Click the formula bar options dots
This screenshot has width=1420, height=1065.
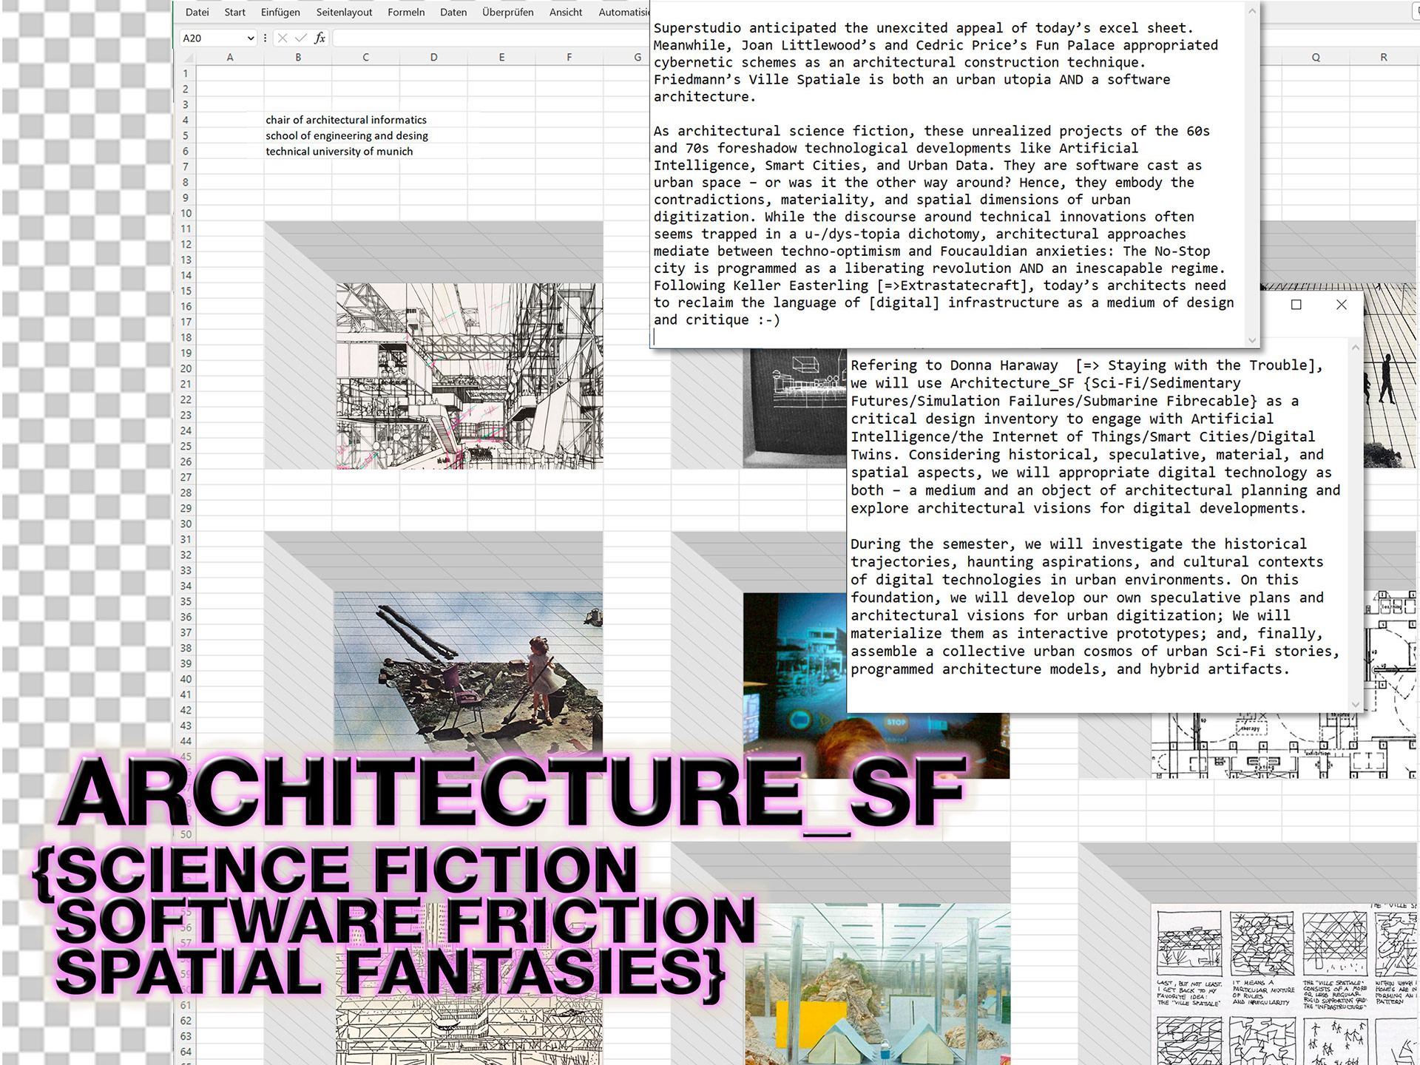pos(265,38)
